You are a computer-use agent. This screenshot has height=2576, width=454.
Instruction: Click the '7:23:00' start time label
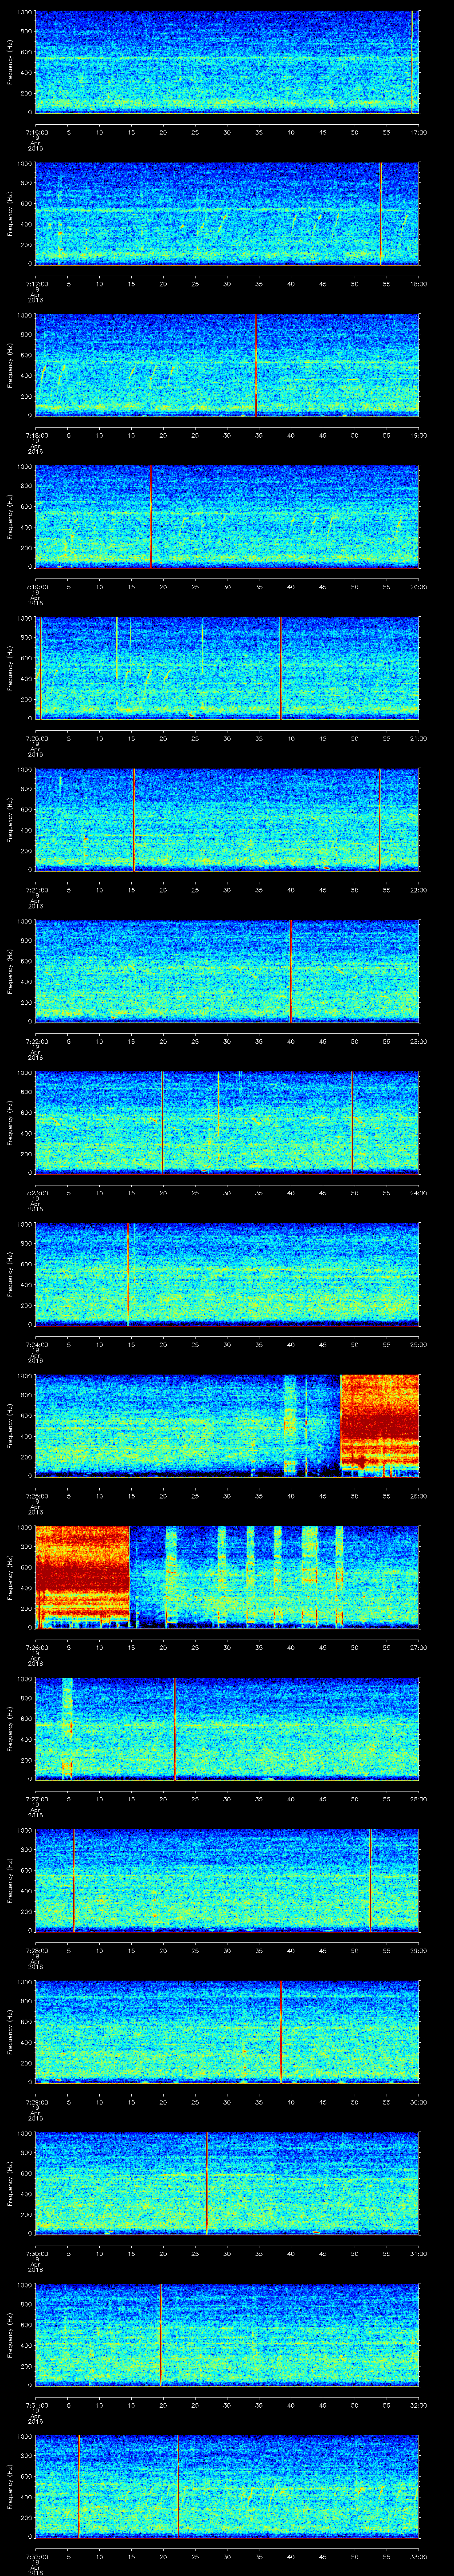36,1193
